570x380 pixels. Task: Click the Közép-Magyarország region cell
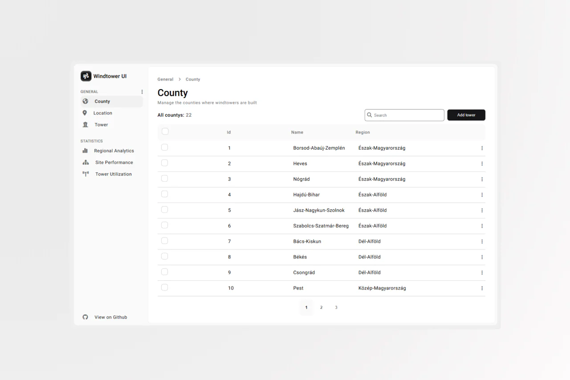(x=382, y=288)
